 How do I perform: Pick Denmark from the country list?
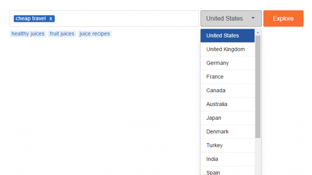[x=228, y=132]
